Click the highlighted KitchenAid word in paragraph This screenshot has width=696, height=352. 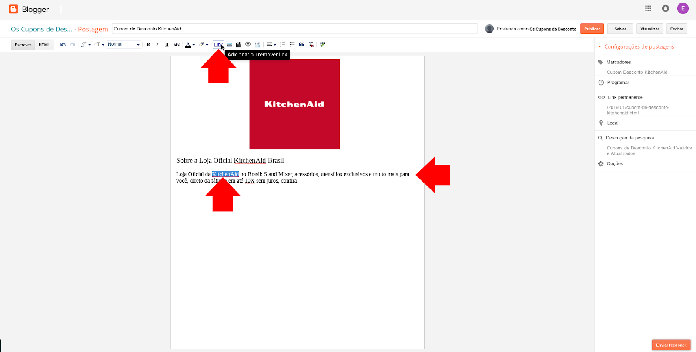tap(225, 174)
